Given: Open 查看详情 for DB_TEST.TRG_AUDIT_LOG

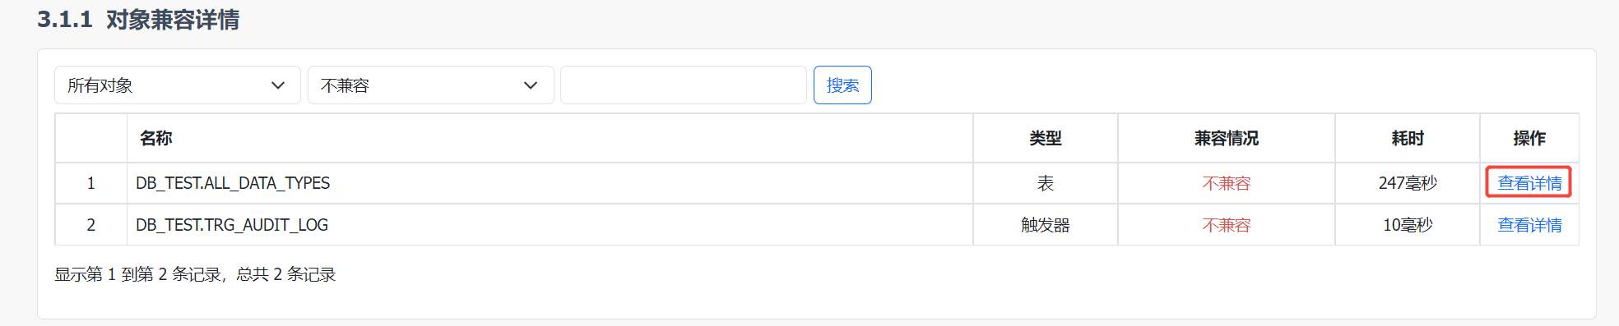Looking at the screenshot, I should pyautogui.click(x=1529, y=225).
